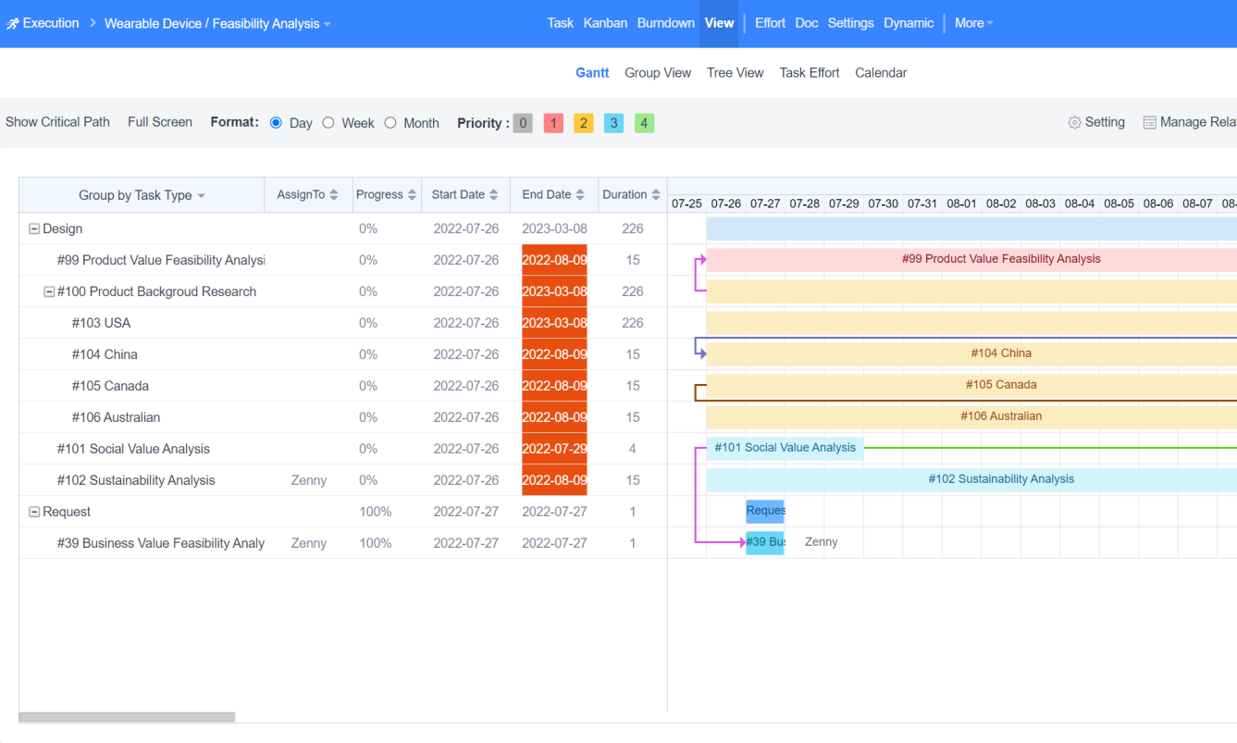
Task: Go to the Kanban tab
Action: coord(605,23)
